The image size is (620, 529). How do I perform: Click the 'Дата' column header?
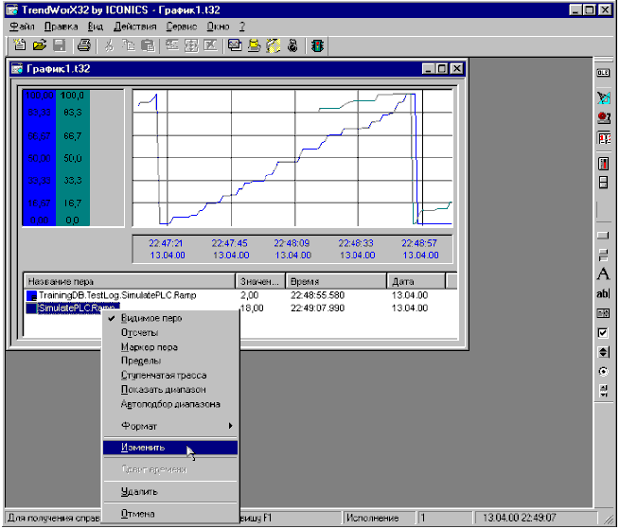tap(416, 281)
